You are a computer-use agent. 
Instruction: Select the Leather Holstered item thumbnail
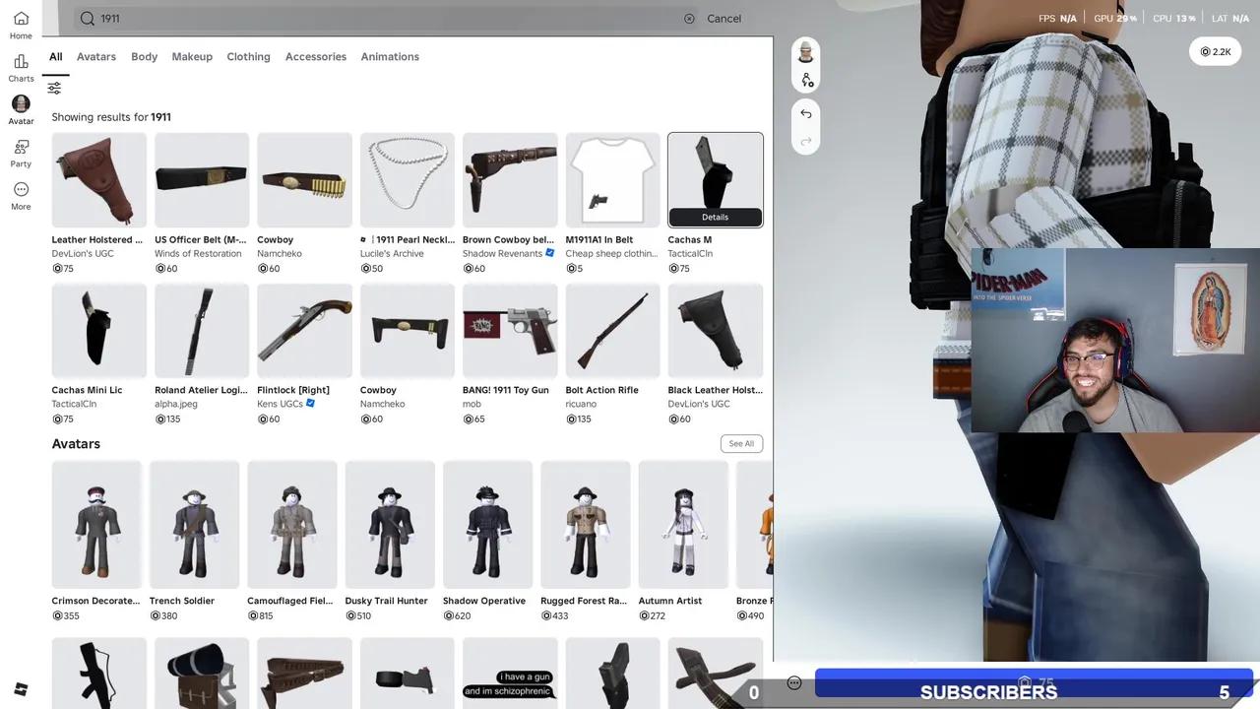(x=99, y=180)
